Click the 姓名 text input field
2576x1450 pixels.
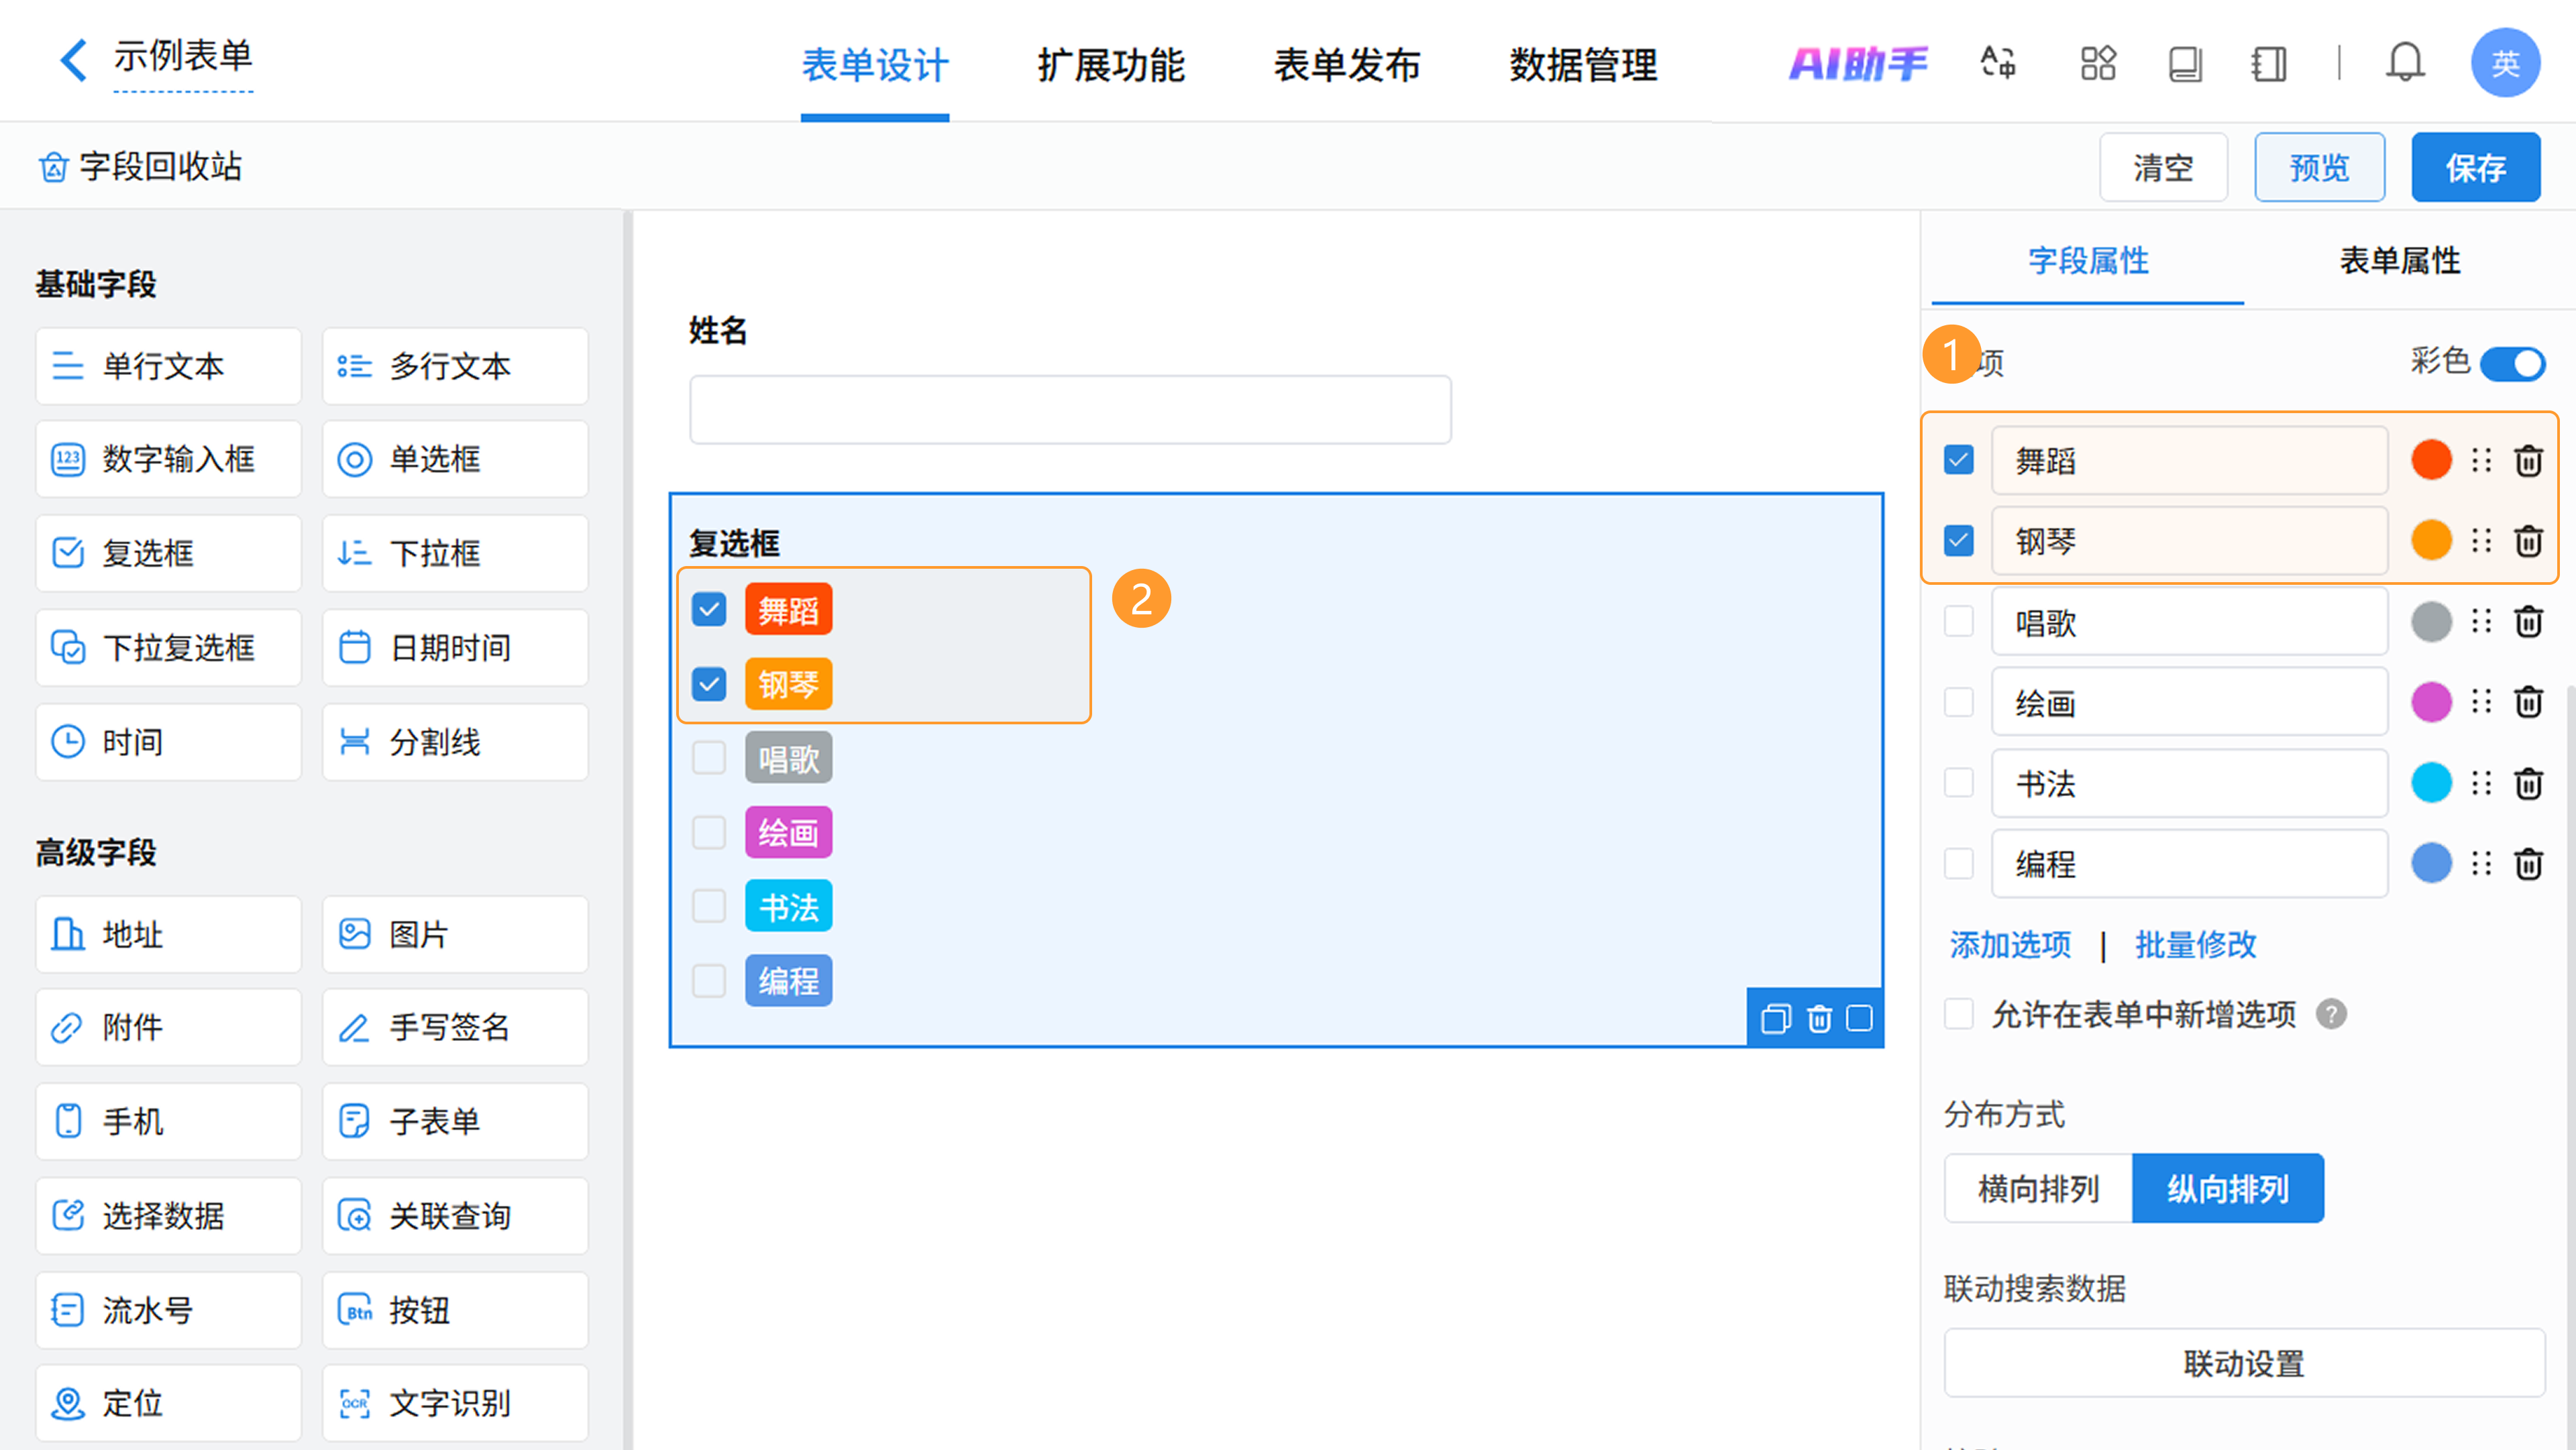tap(1070, 410)
